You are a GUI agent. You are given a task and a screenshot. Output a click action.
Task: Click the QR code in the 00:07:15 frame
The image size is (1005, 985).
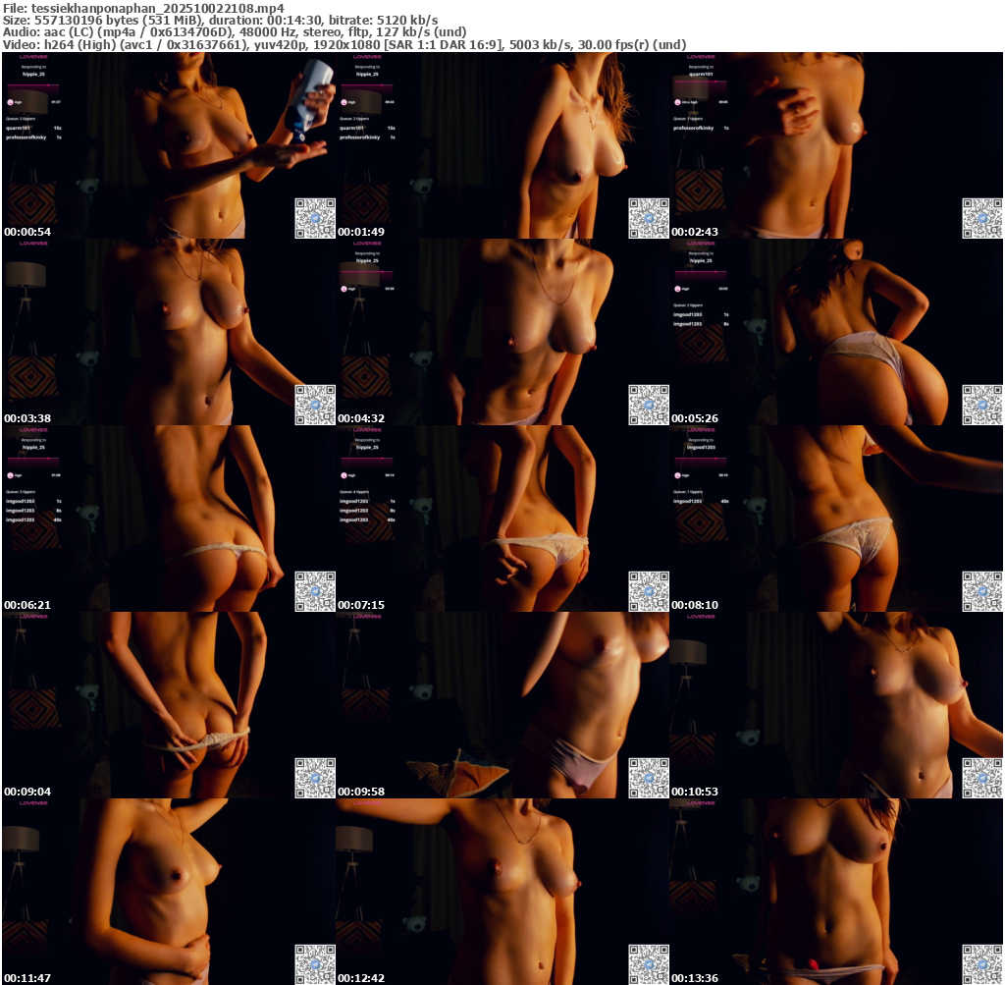648,591
